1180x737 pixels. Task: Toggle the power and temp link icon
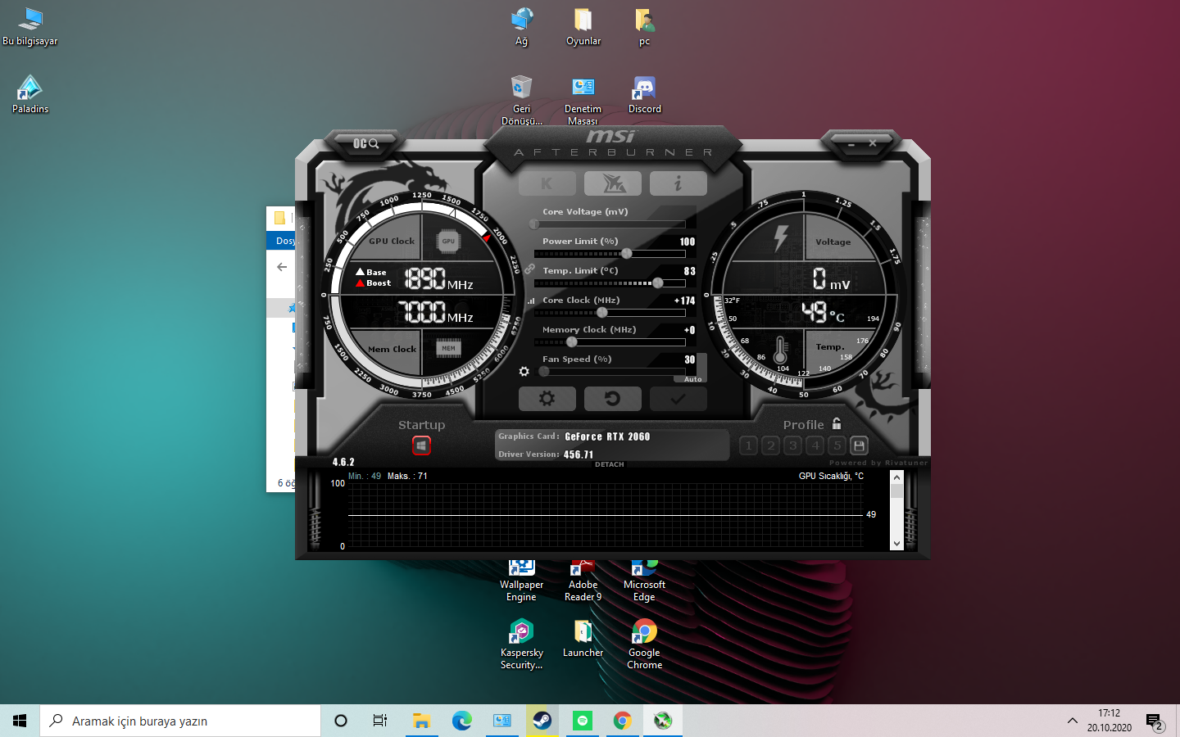pos(530,269)
